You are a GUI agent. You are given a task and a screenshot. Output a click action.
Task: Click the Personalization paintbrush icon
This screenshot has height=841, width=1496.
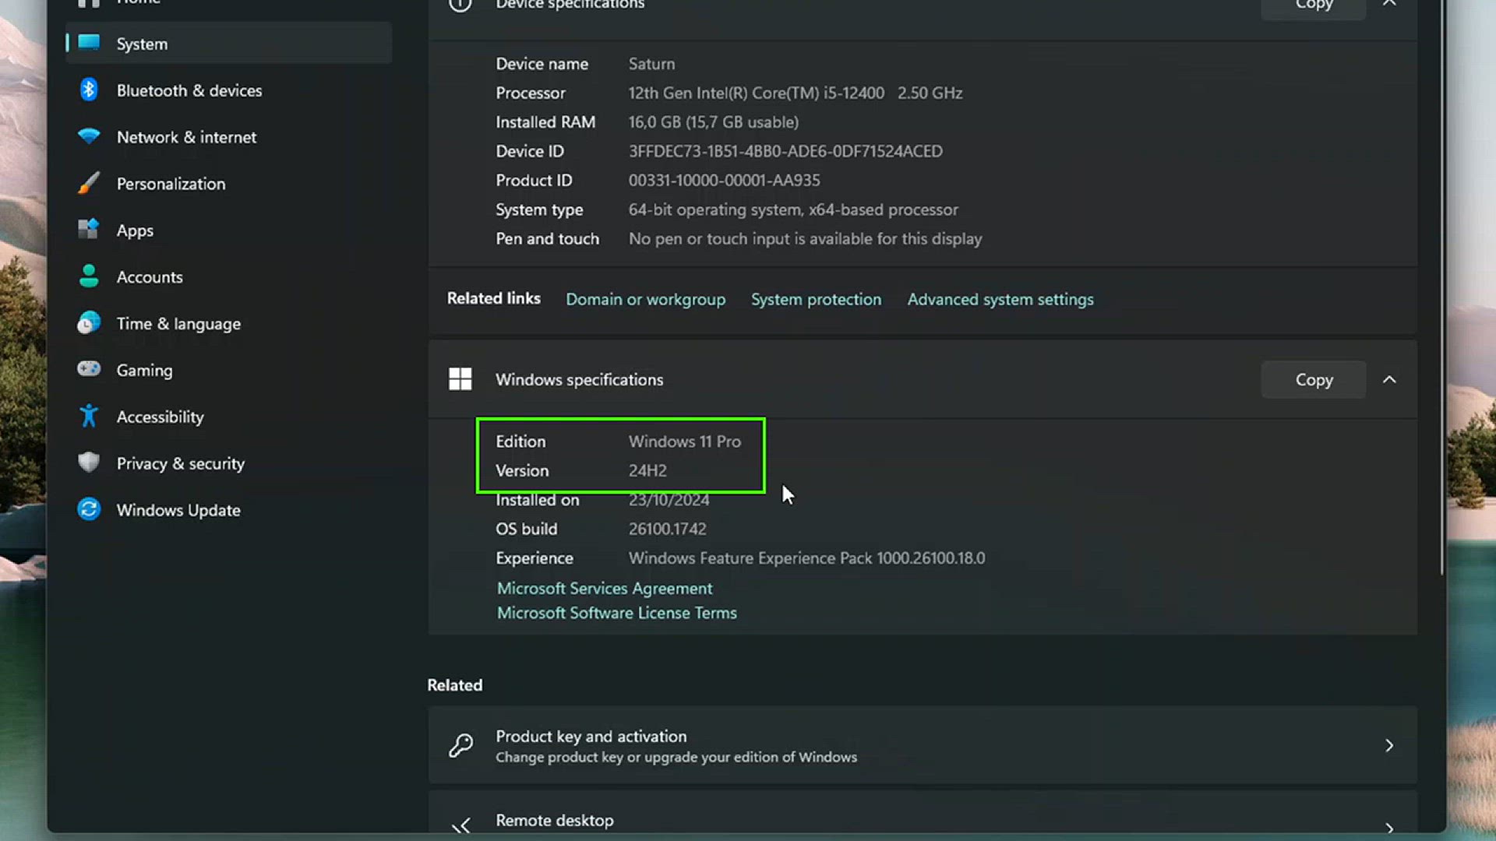point(89,183)
